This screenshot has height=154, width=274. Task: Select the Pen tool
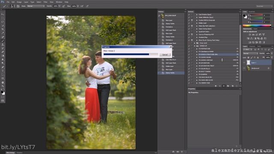point(3,67)
